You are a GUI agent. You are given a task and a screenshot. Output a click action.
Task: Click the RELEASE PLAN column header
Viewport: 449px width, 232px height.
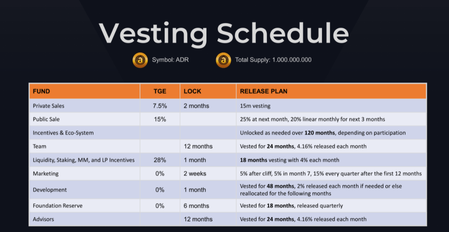(264, 91)
